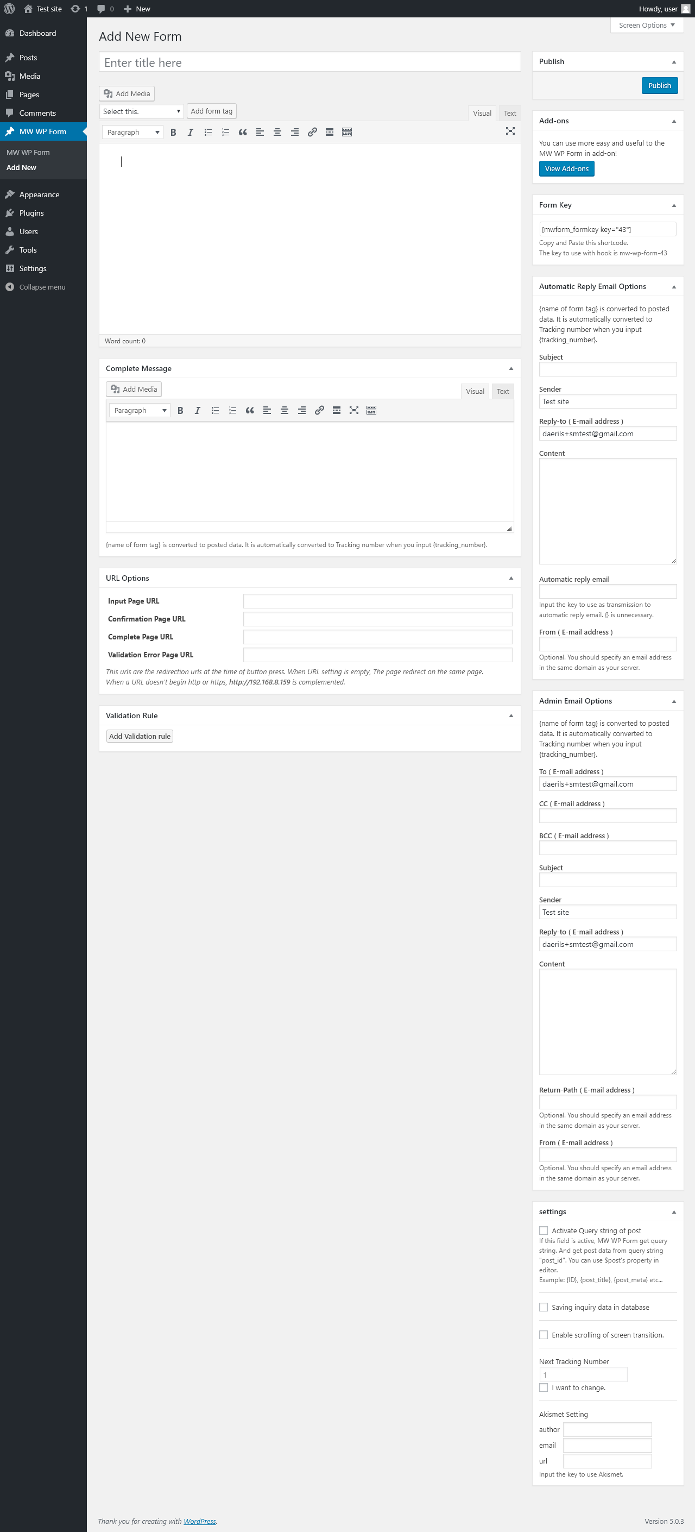
Task: Expand the Screen Options panel
Action: click(x=647, y=26)
